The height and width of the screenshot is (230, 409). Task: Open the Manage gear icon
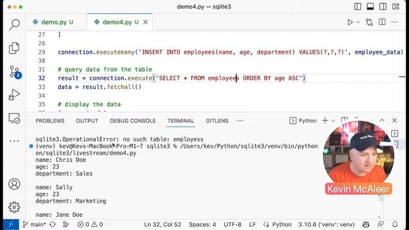click(14, 207)
